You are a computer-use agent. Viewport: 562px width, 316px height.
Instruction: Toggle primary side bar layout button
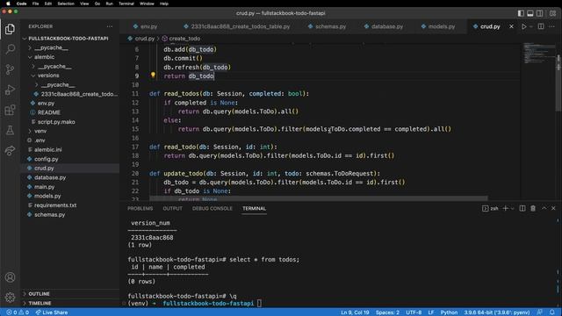click(x=521, y=13)
